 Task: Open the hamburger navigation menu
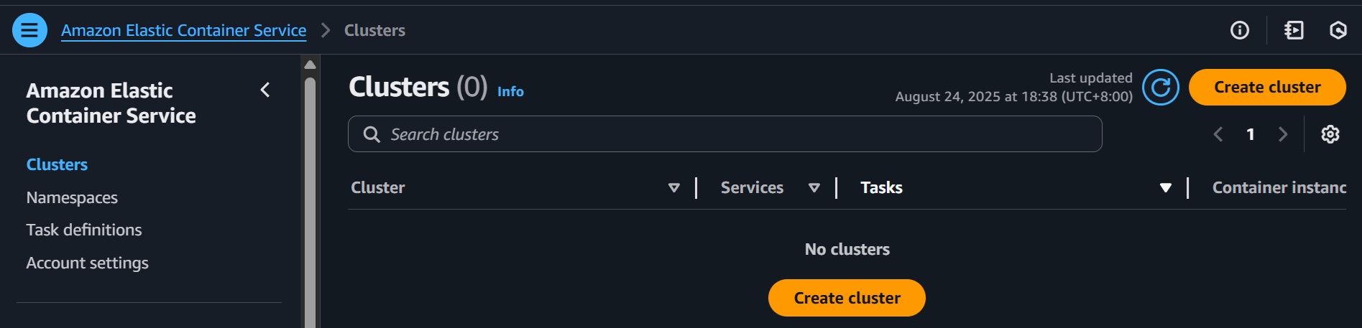[29, 30]
